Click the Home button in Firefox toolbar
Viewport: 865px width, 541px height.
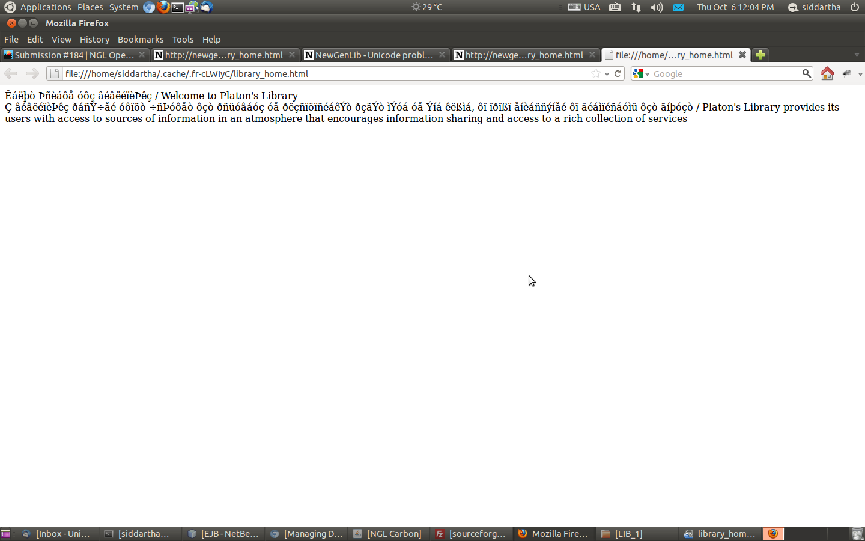(x=827, y=73)
